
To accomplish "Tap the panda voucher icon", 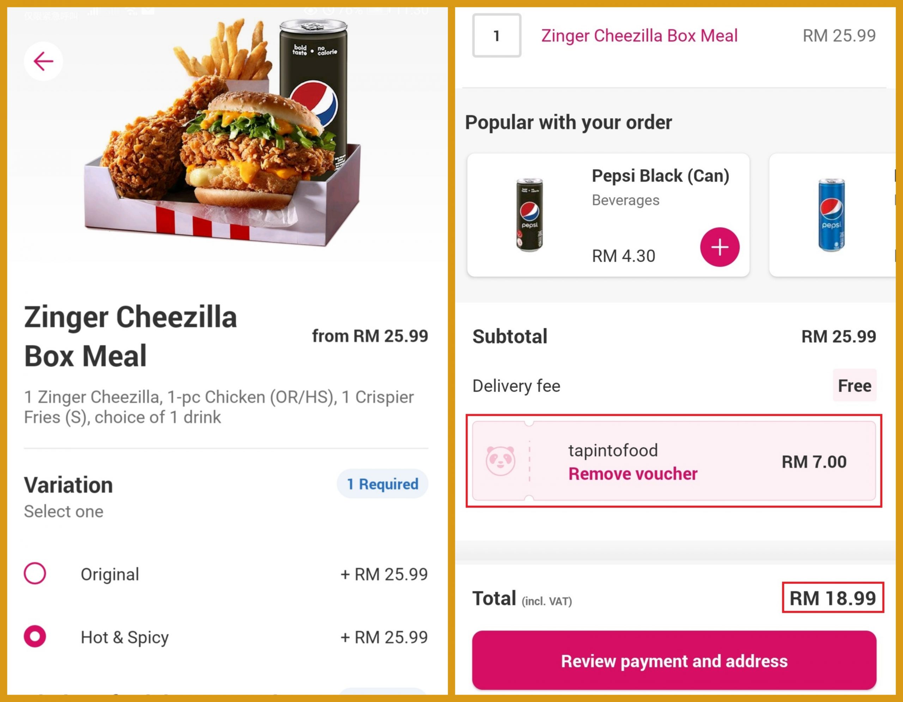I will click(x=500, y=461).
